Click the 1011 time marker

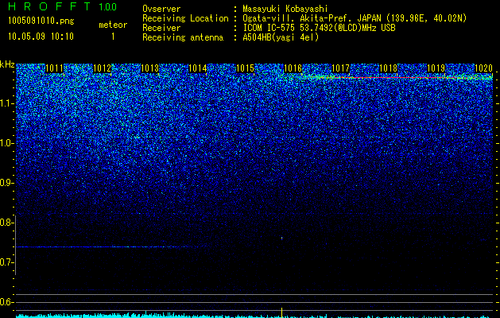coord(55,68)
